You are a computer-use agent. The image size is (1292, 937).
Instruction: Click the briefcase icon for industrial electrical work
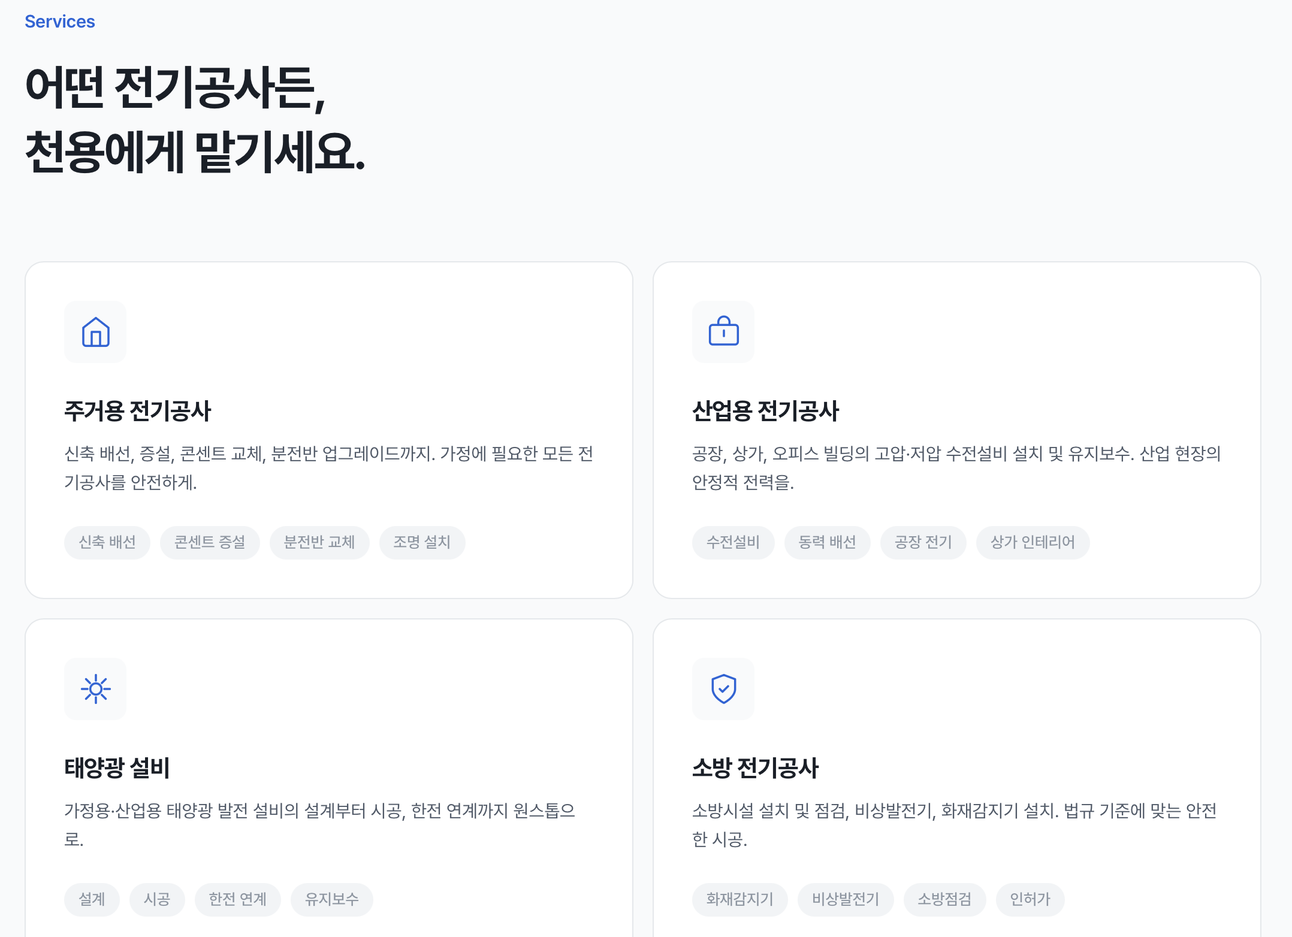[x=723, y=332]
